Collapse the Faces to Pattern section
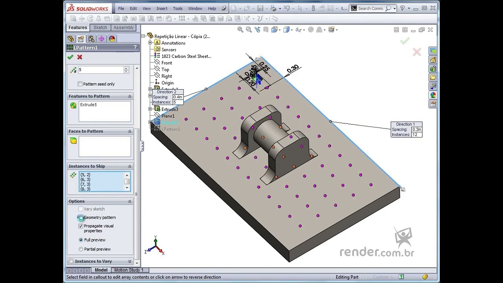This screenshot has height=283, width=503. point(130,131)
